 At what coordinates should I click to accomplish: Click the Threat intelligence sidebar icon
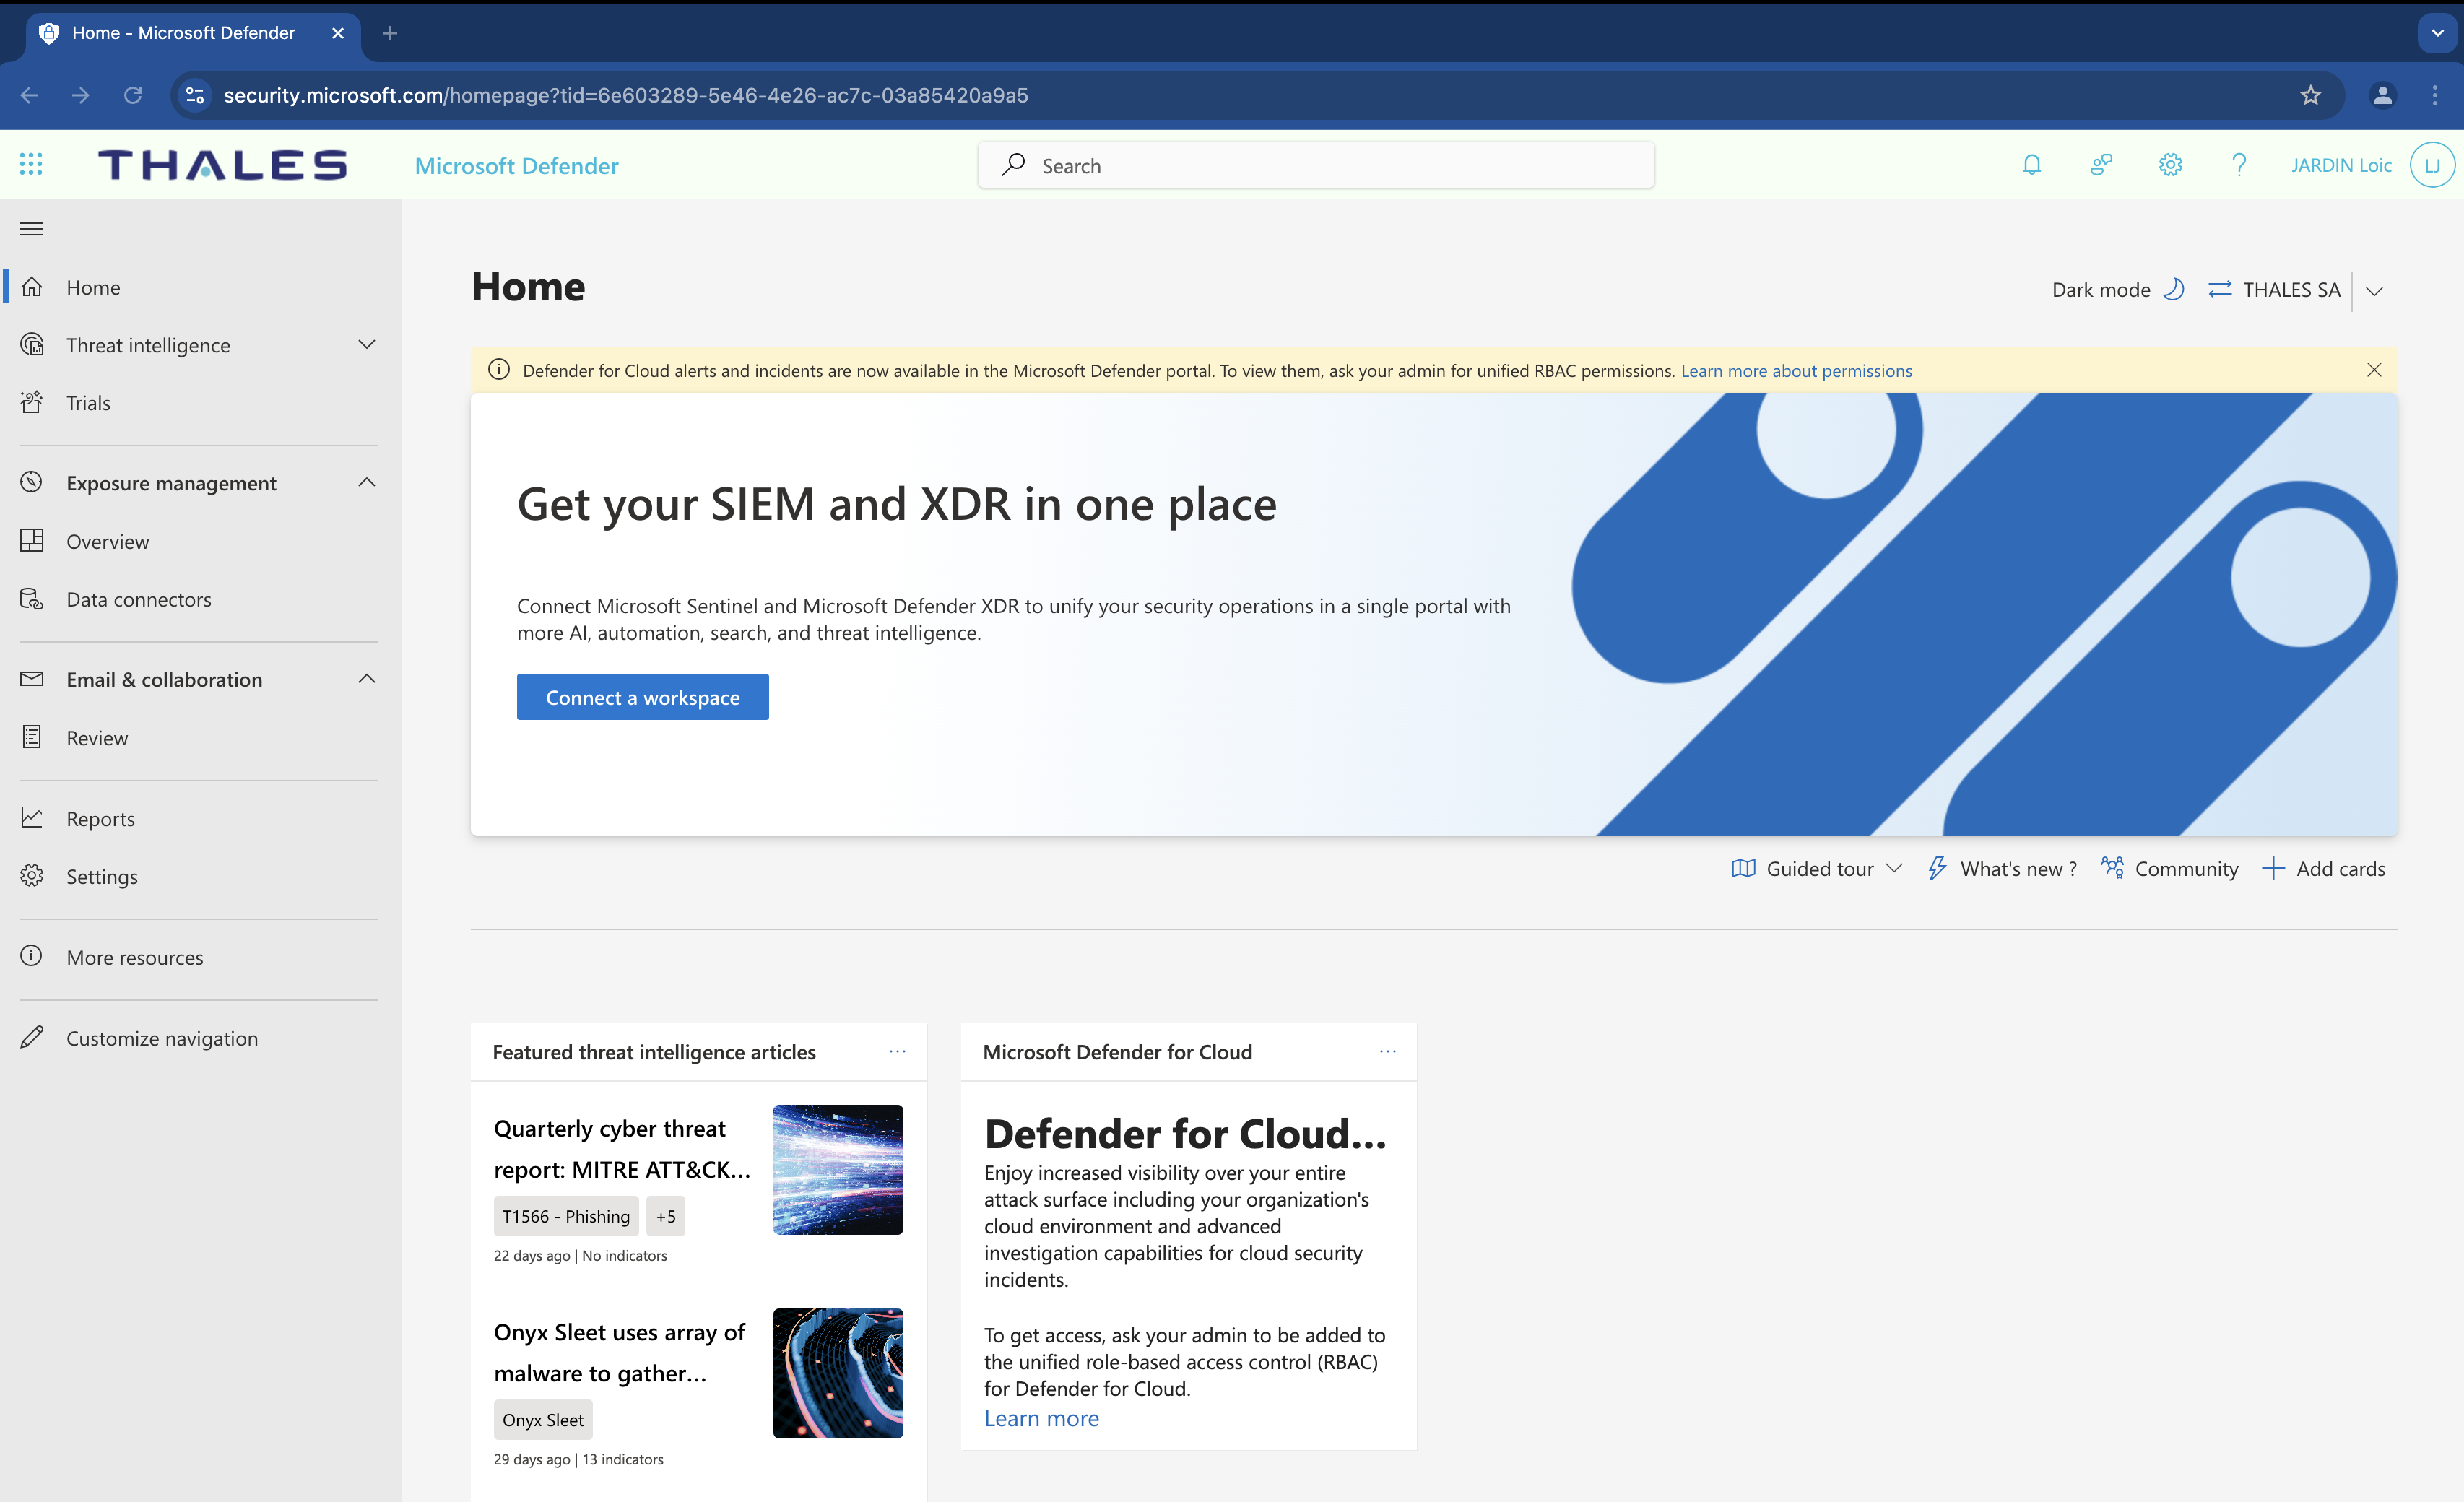tap(32, 345)
